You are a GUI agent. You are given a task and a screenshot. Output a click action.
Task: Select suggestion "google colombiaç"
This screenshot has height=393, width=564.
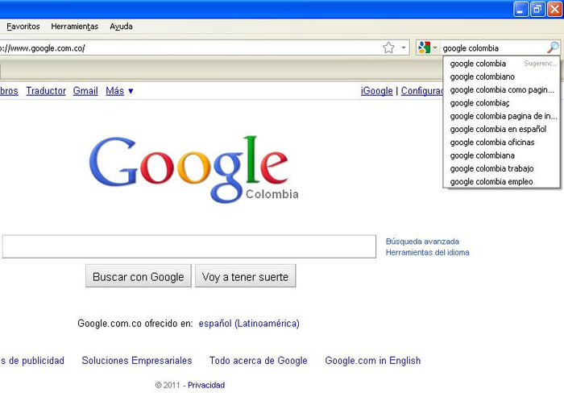tap(501, 103)
